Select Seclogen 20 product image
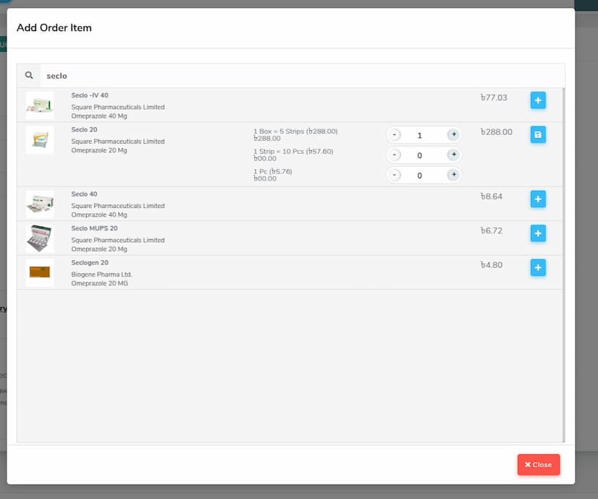 click(40, 272)
